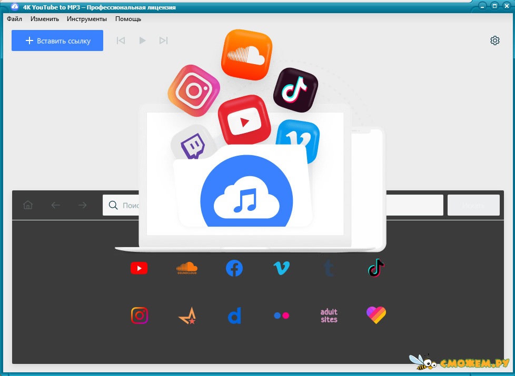Open the Изменить menu
The image size is (515, 376).
(x=45, y=19)
